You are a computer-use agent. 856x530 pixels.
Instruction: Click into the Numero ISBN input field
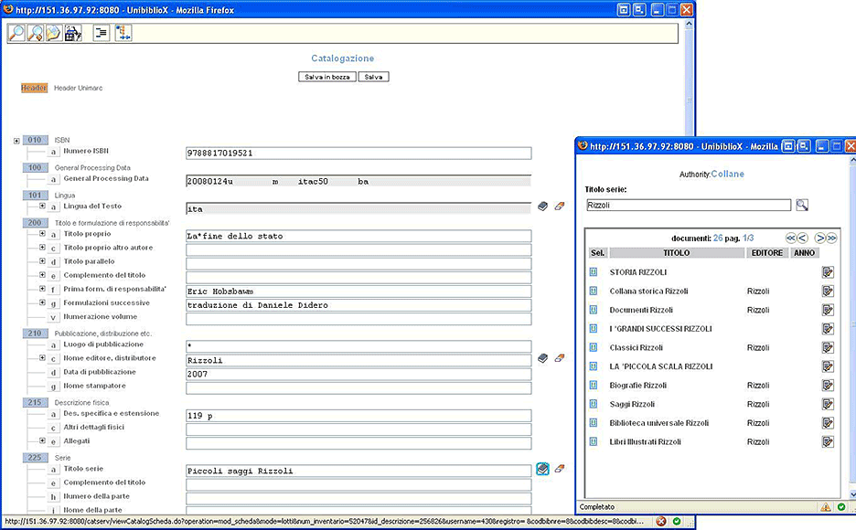point(358,154)
